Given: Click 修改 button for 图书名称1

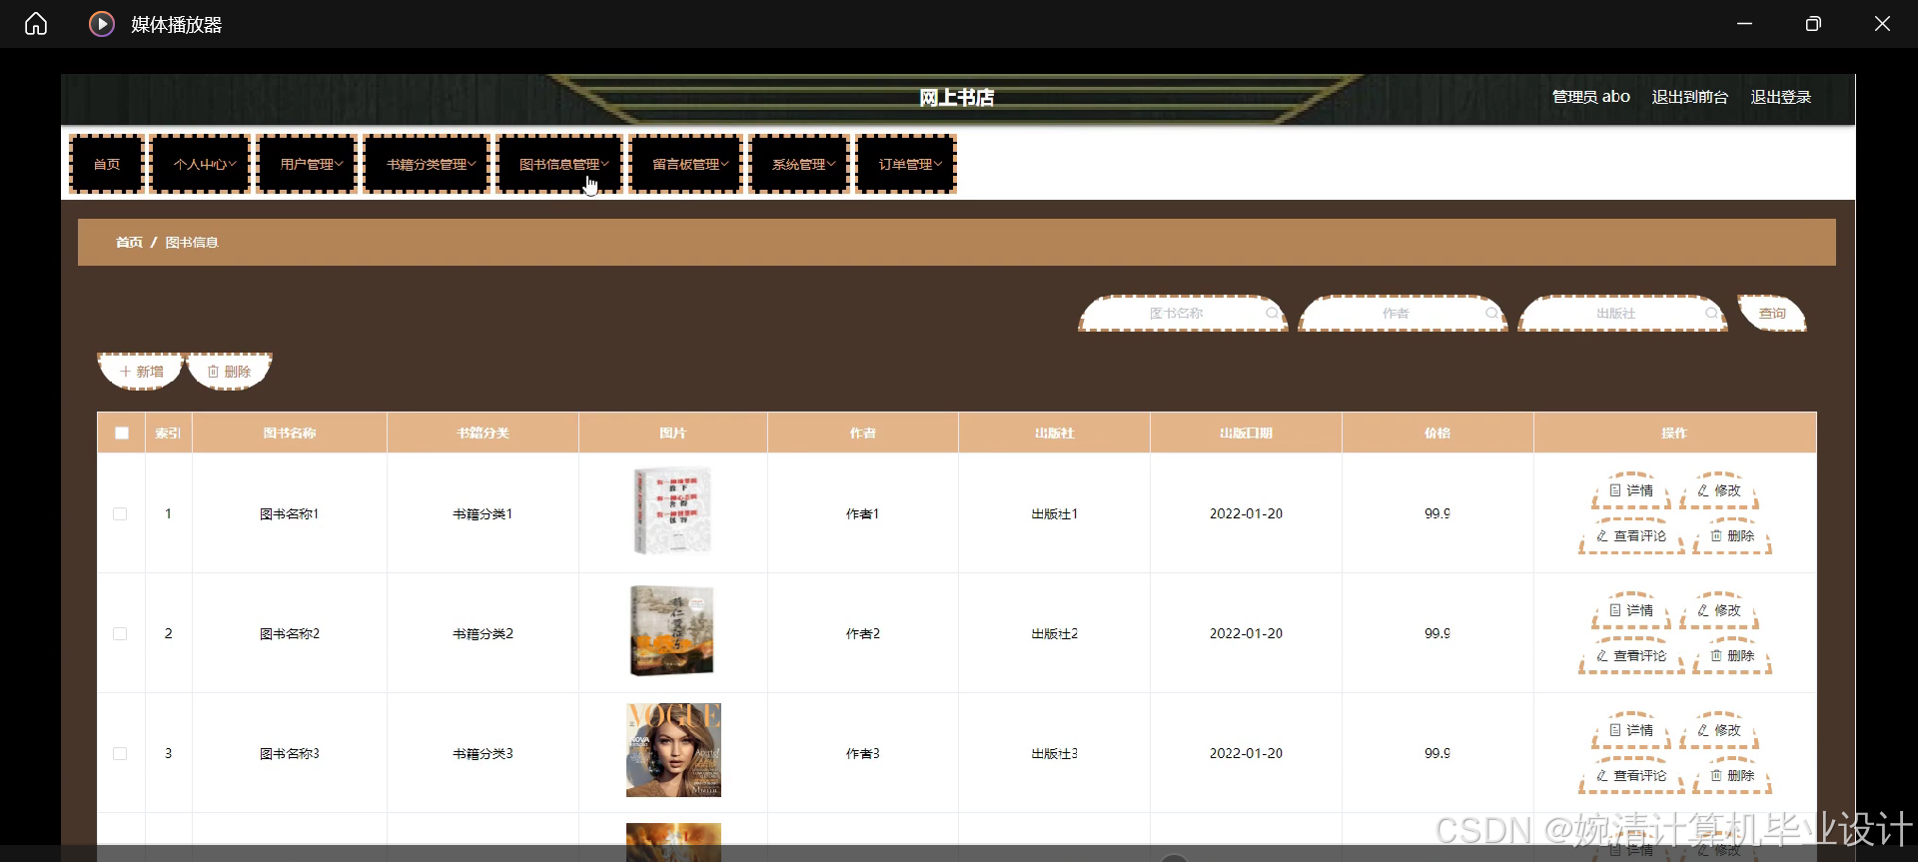Looking at the screenshot, I should (x=1719, y=490).
